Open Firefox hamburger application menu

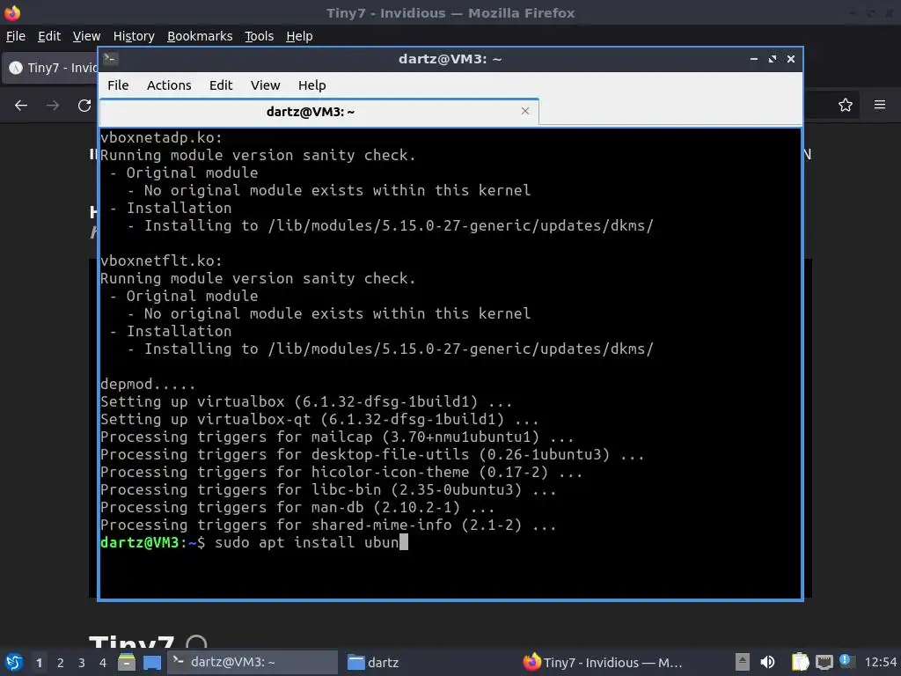(880, 105)
